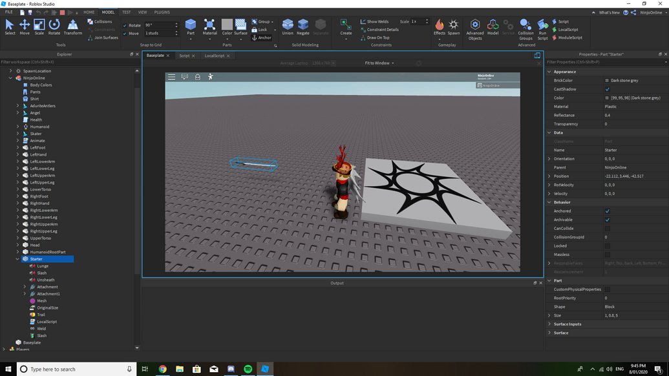Screen dimensions: 669x376
Task: Open the Transform tool
Action: [x=72, y=27]
